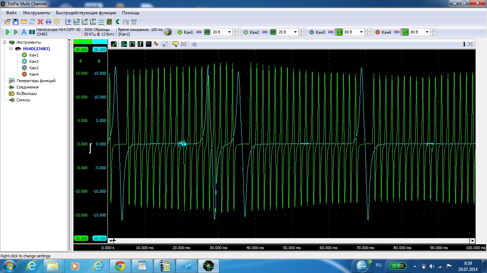Viewport: 487px width, 273px height.
Task: Select Кан3 in the instruments tree
Action: coord(34,68)
